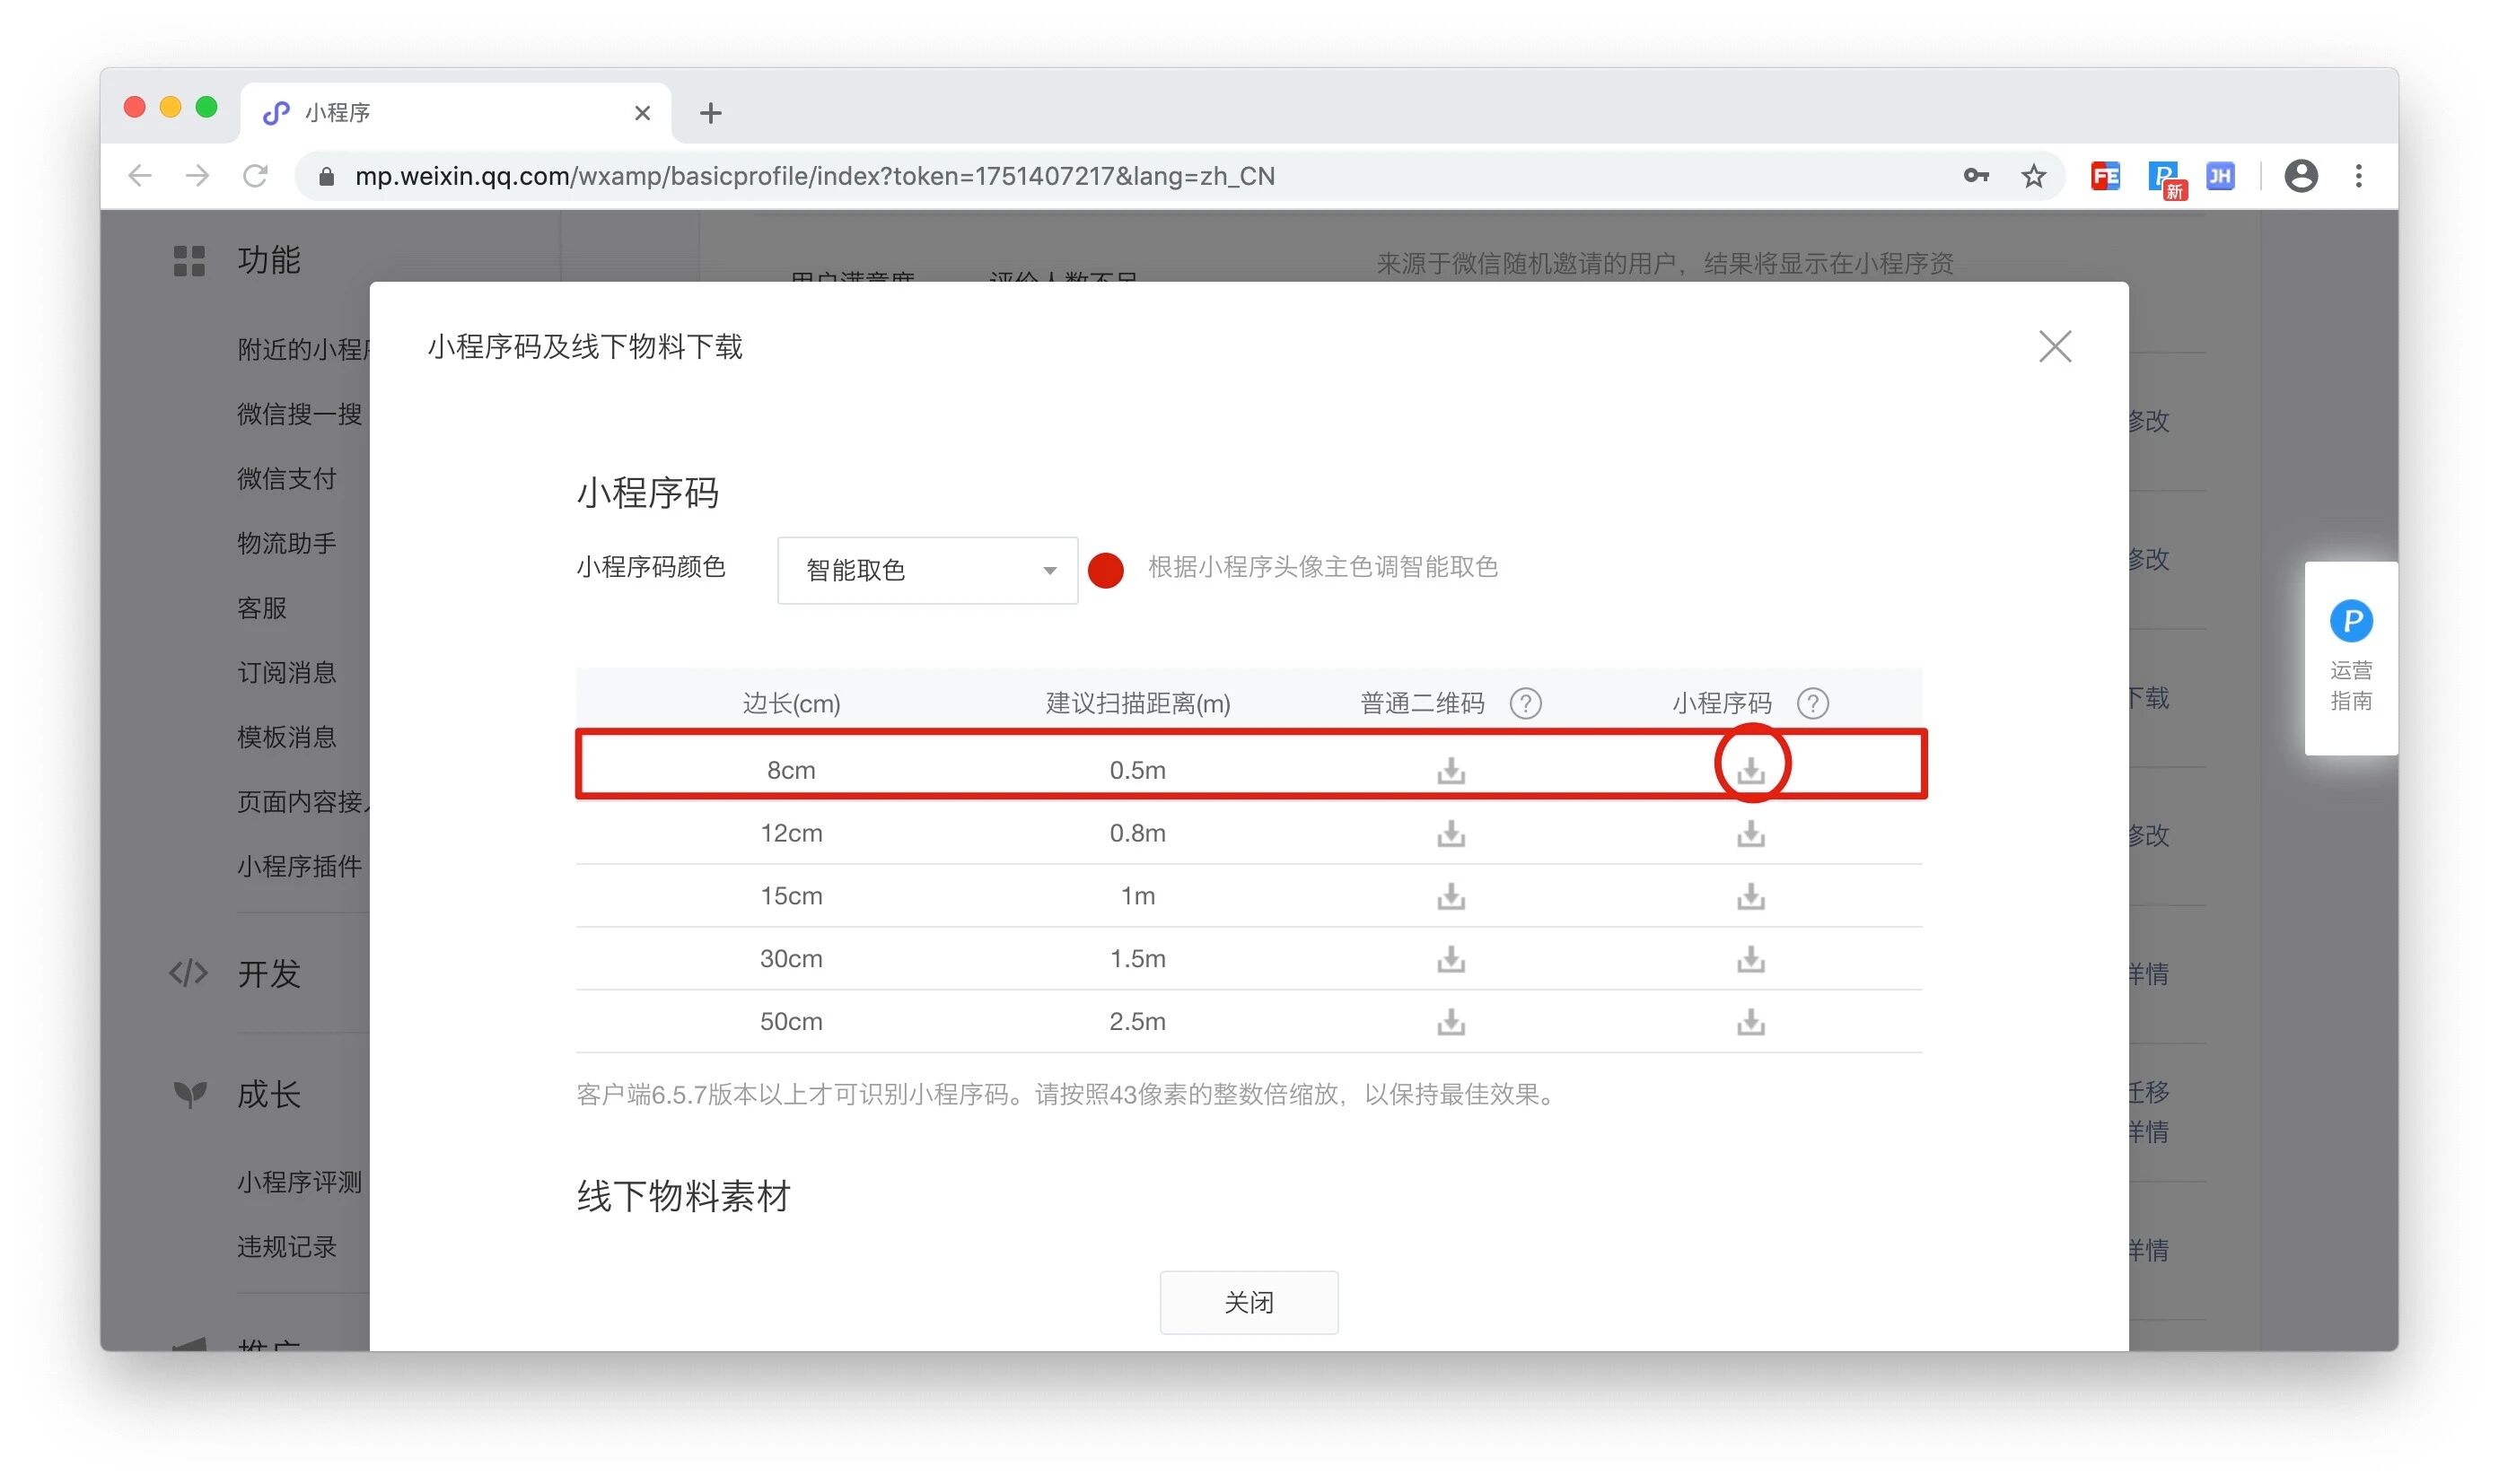Download the 8cm mini program code
The height and width of the screenshot is (1484, 2499).
(x=1749, y=769)
